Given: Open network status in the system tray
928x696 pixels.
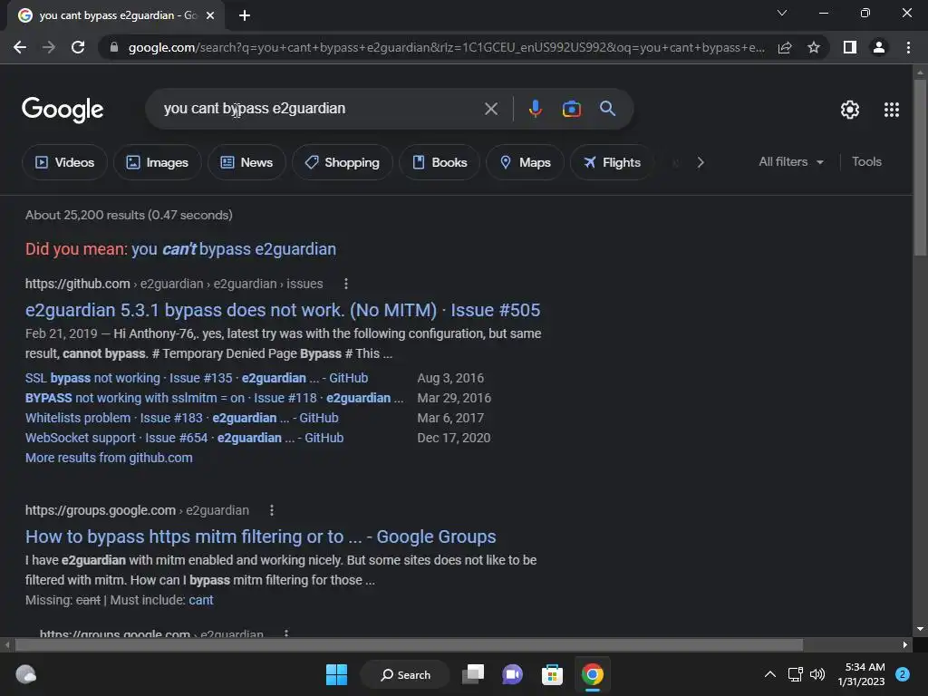Looking at the screenshot, I should coord(795,674).
